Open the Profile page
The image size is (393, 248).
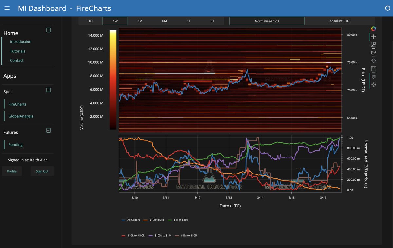(12, 171)
